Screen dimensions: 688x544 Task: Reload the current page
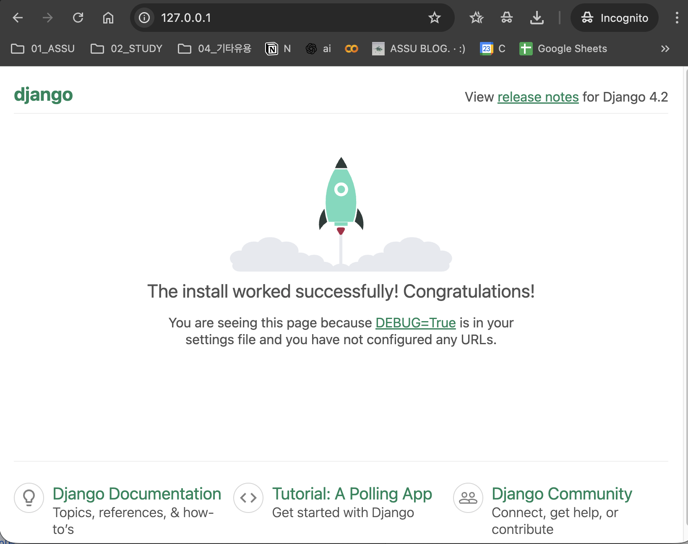pyautogui.click(x=78, y=18)
